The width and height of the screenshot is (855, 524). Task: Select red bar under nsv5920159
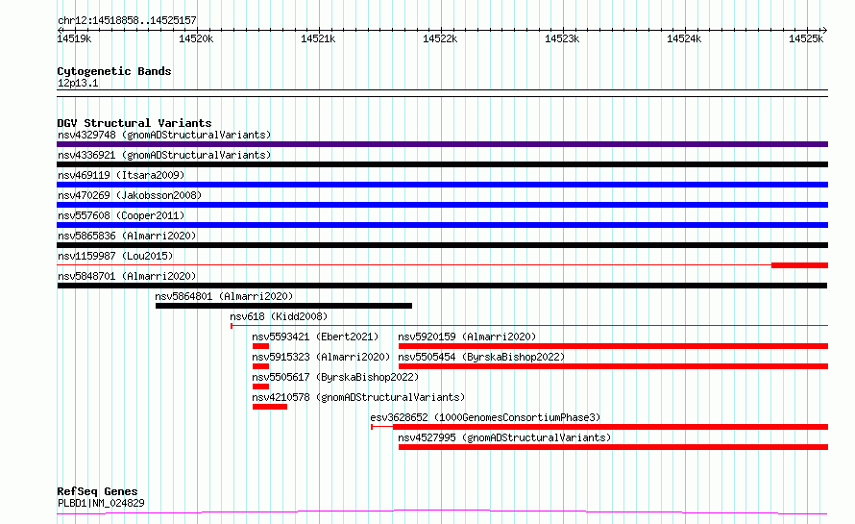pos(614,346)
